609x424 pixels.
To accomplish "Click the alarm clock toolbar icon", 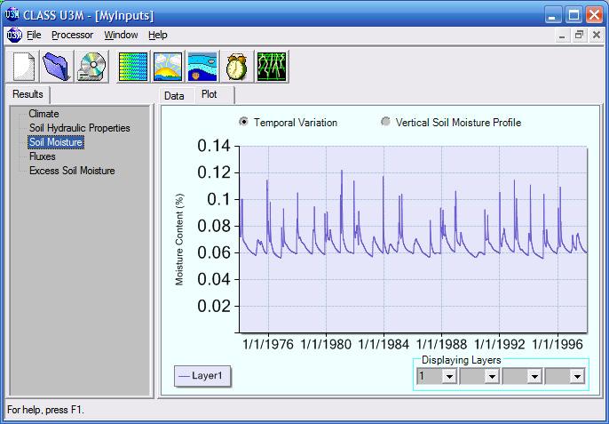I will [x=236, y=67].
